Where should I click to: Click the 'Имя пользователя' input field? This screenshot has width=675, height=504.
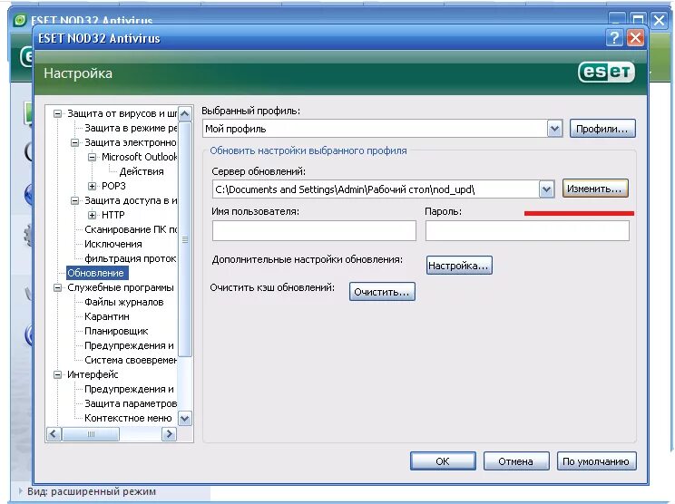pos(314,230)
